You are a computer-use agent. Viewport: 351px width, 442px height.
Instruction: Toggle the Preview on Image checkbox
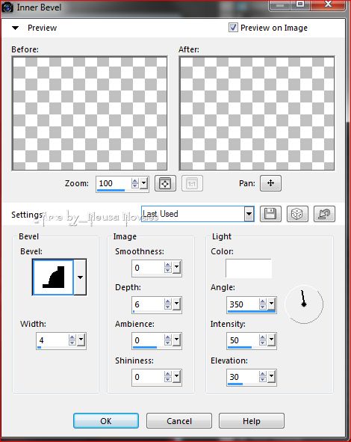[233, 28]
